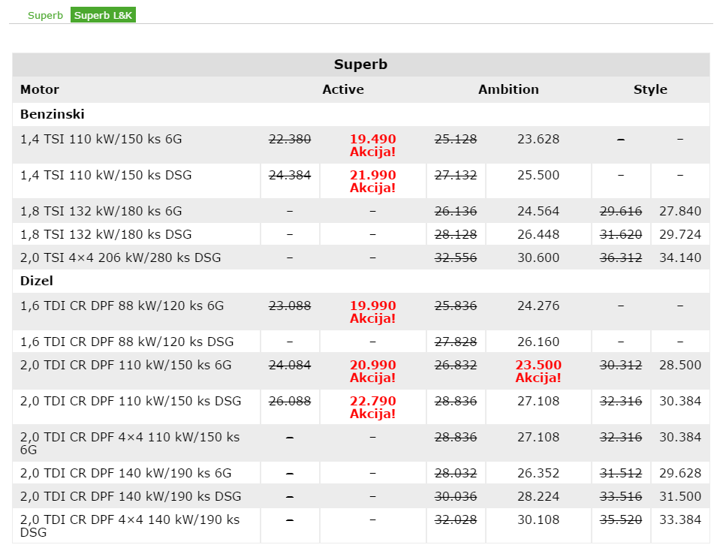Image resolution: width=723 pixels, height=545 pixels.
Task: Click the crossed-out price 32.556
Action: [x=456, y=257]
